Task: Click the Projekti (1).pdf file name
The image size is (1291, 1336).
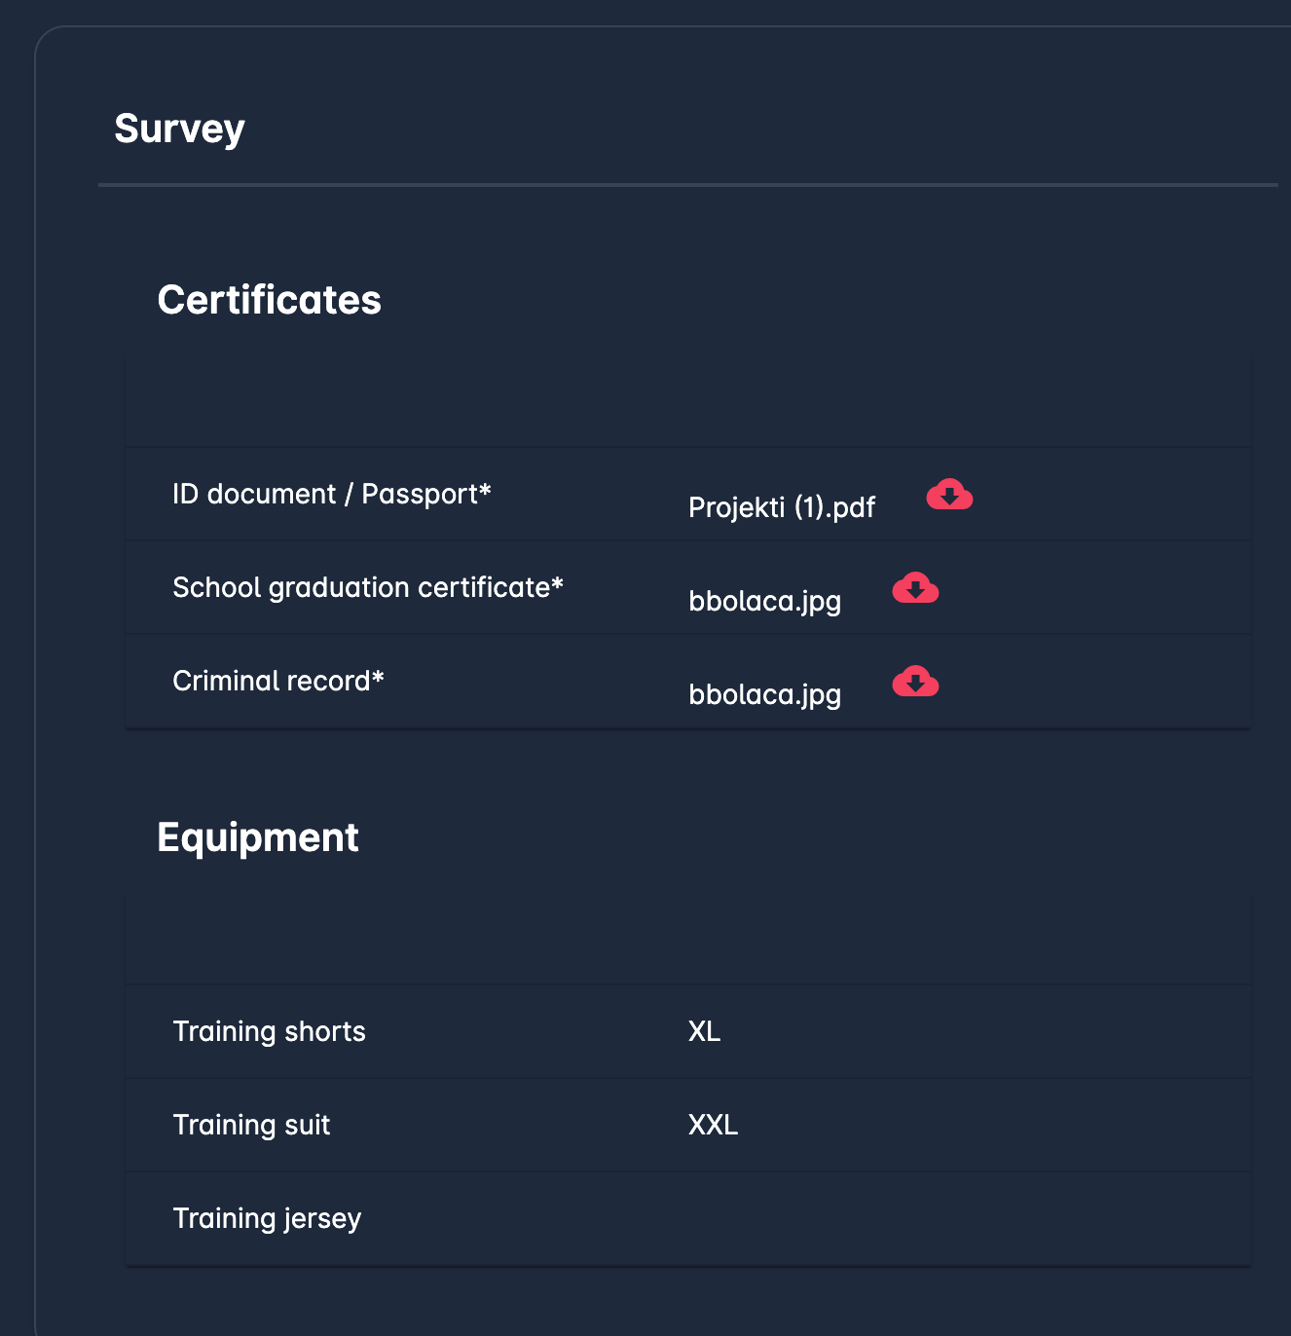Action: (x=781, y=507)
